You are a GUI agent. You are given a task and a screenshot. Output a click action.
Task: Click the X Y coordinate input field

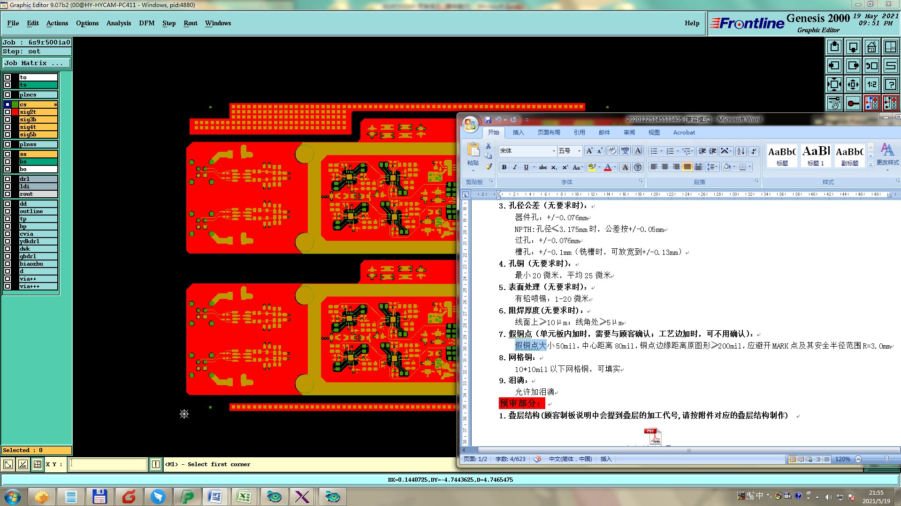click(x=108, y=464)
